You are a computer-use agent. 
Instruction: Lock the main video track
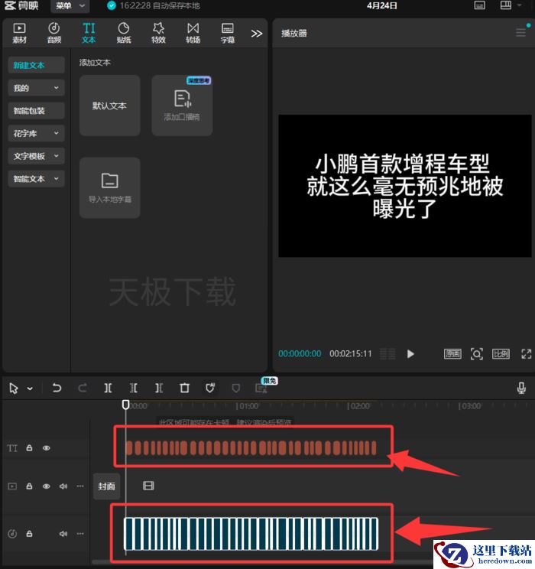29,486
